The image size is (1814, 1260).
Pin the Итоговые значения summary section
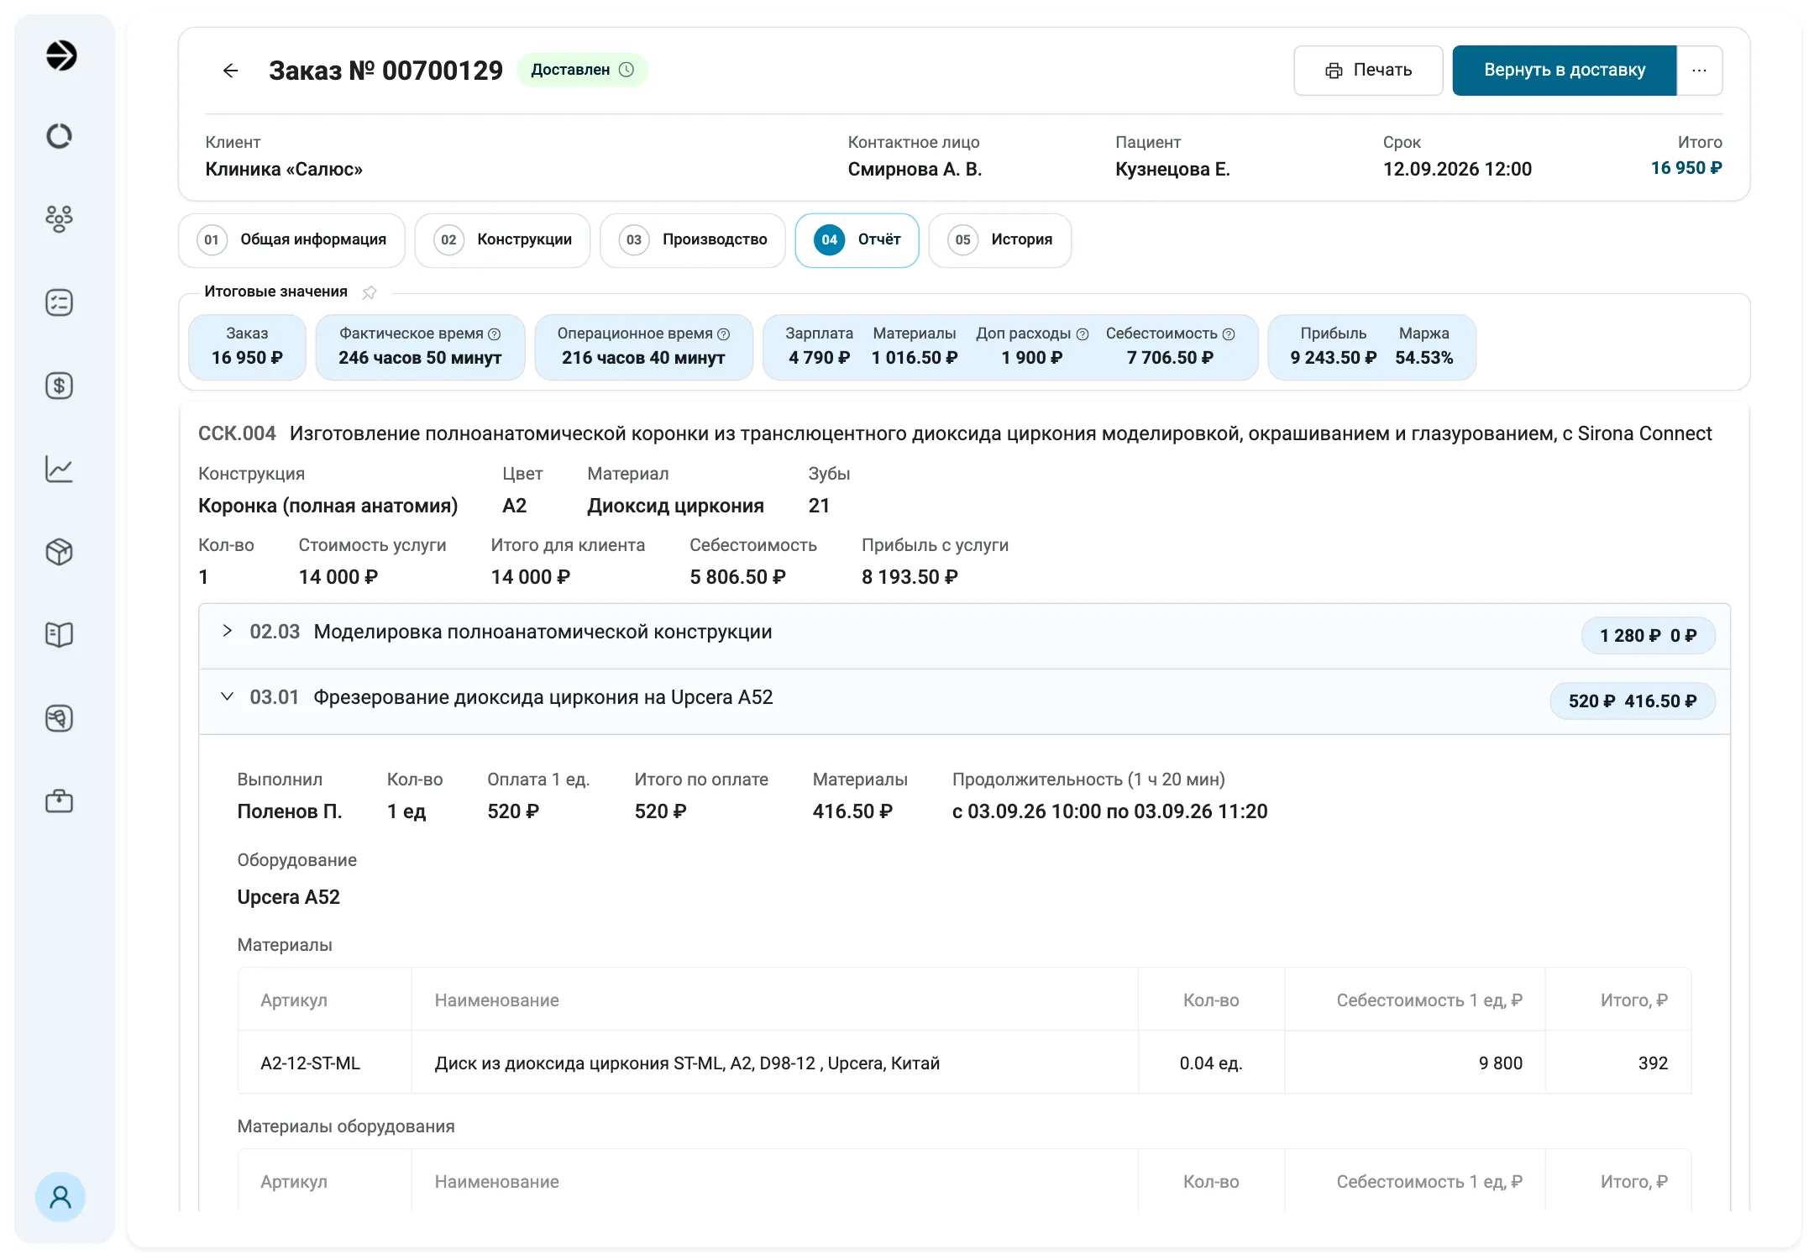370,292
